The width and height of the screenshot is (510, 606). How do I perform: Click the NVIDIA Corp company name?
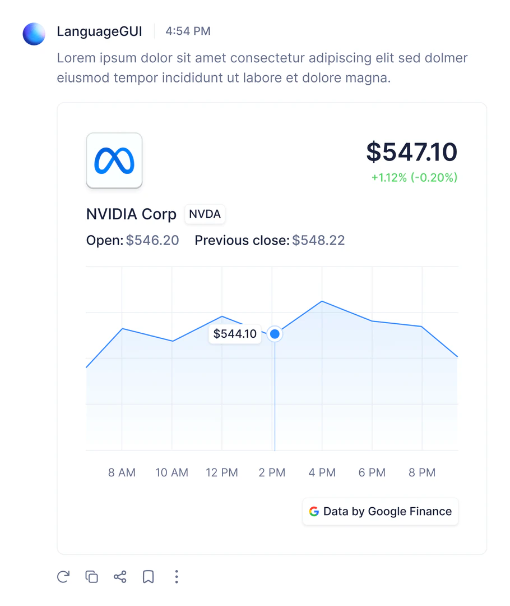(x=131, y=214)
